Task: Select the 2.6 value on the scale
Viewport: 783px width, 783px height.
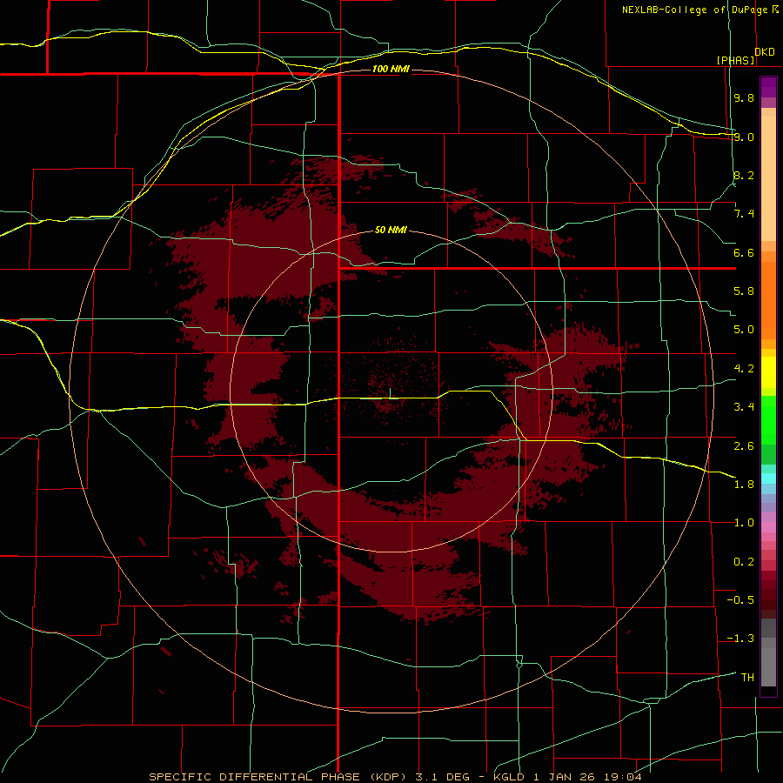Action: [744, 446]
